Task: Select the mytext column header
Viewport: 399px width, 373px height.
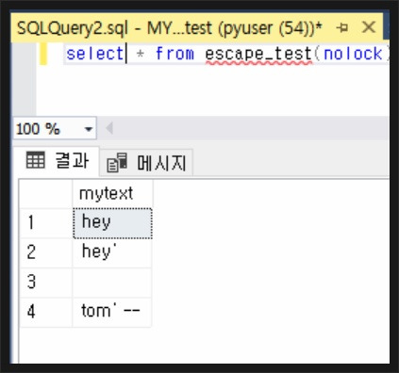Action: point(112,193)
